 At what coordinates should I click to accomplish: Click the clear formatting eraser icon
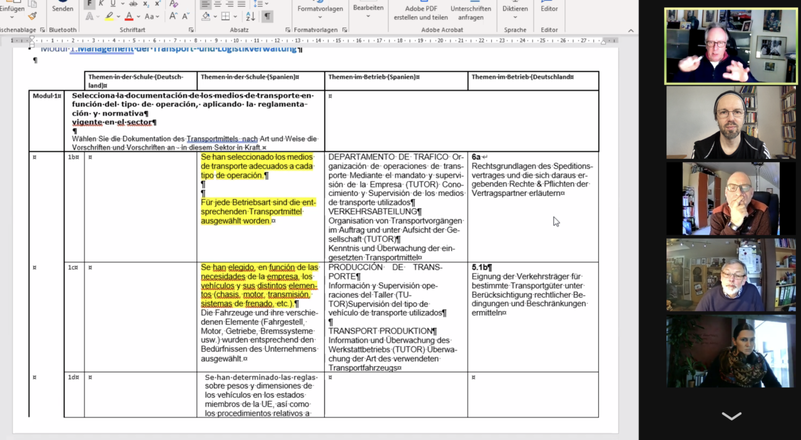(174, 4)
